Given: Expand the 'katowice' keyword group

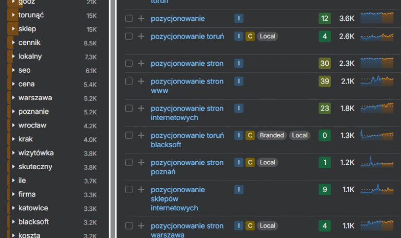Looking at the screenshot, I should point(14,208).
